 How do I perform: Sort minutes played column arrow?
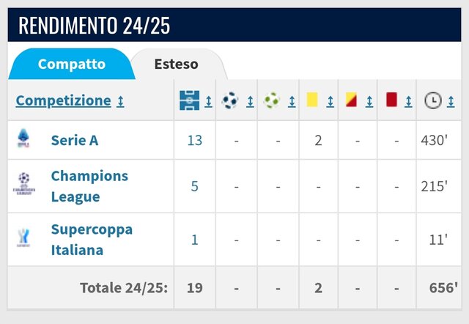pyautogui.click(x=451, y=102)
